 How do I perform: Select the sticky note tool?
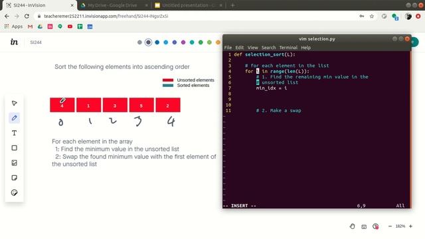click(x=15, y=178)
